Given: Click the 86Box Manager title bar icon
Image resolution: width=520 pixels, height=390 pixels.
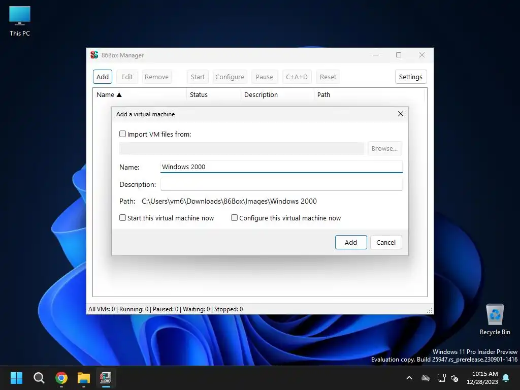Looking at the screenshot, I should pos(94,55).
